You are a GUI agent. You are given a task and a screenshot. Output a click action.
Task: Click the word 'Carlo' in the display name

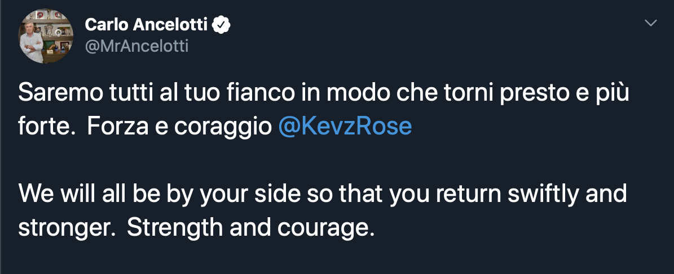point(105,25)
